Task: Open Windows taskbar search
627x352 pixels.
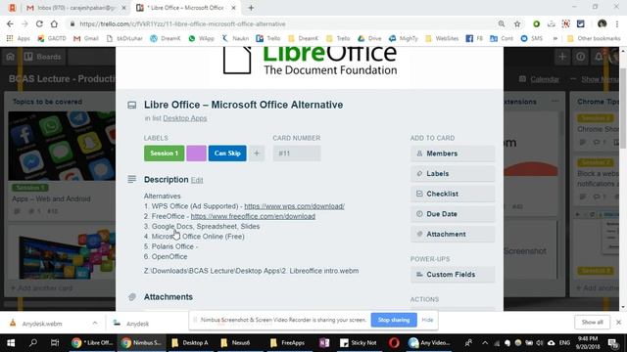Action: coord(33,343)
